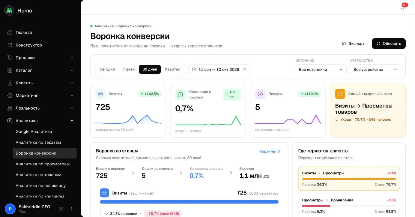
Task: Click the Уходит 75,7% · 549 человек text
Action: (366, 119)
